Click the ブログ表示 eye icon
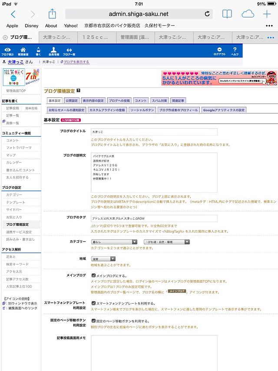278x371 pixels. coord(7,51)
